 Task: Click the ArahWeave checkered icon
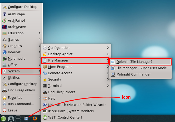(x=4, y=27)
